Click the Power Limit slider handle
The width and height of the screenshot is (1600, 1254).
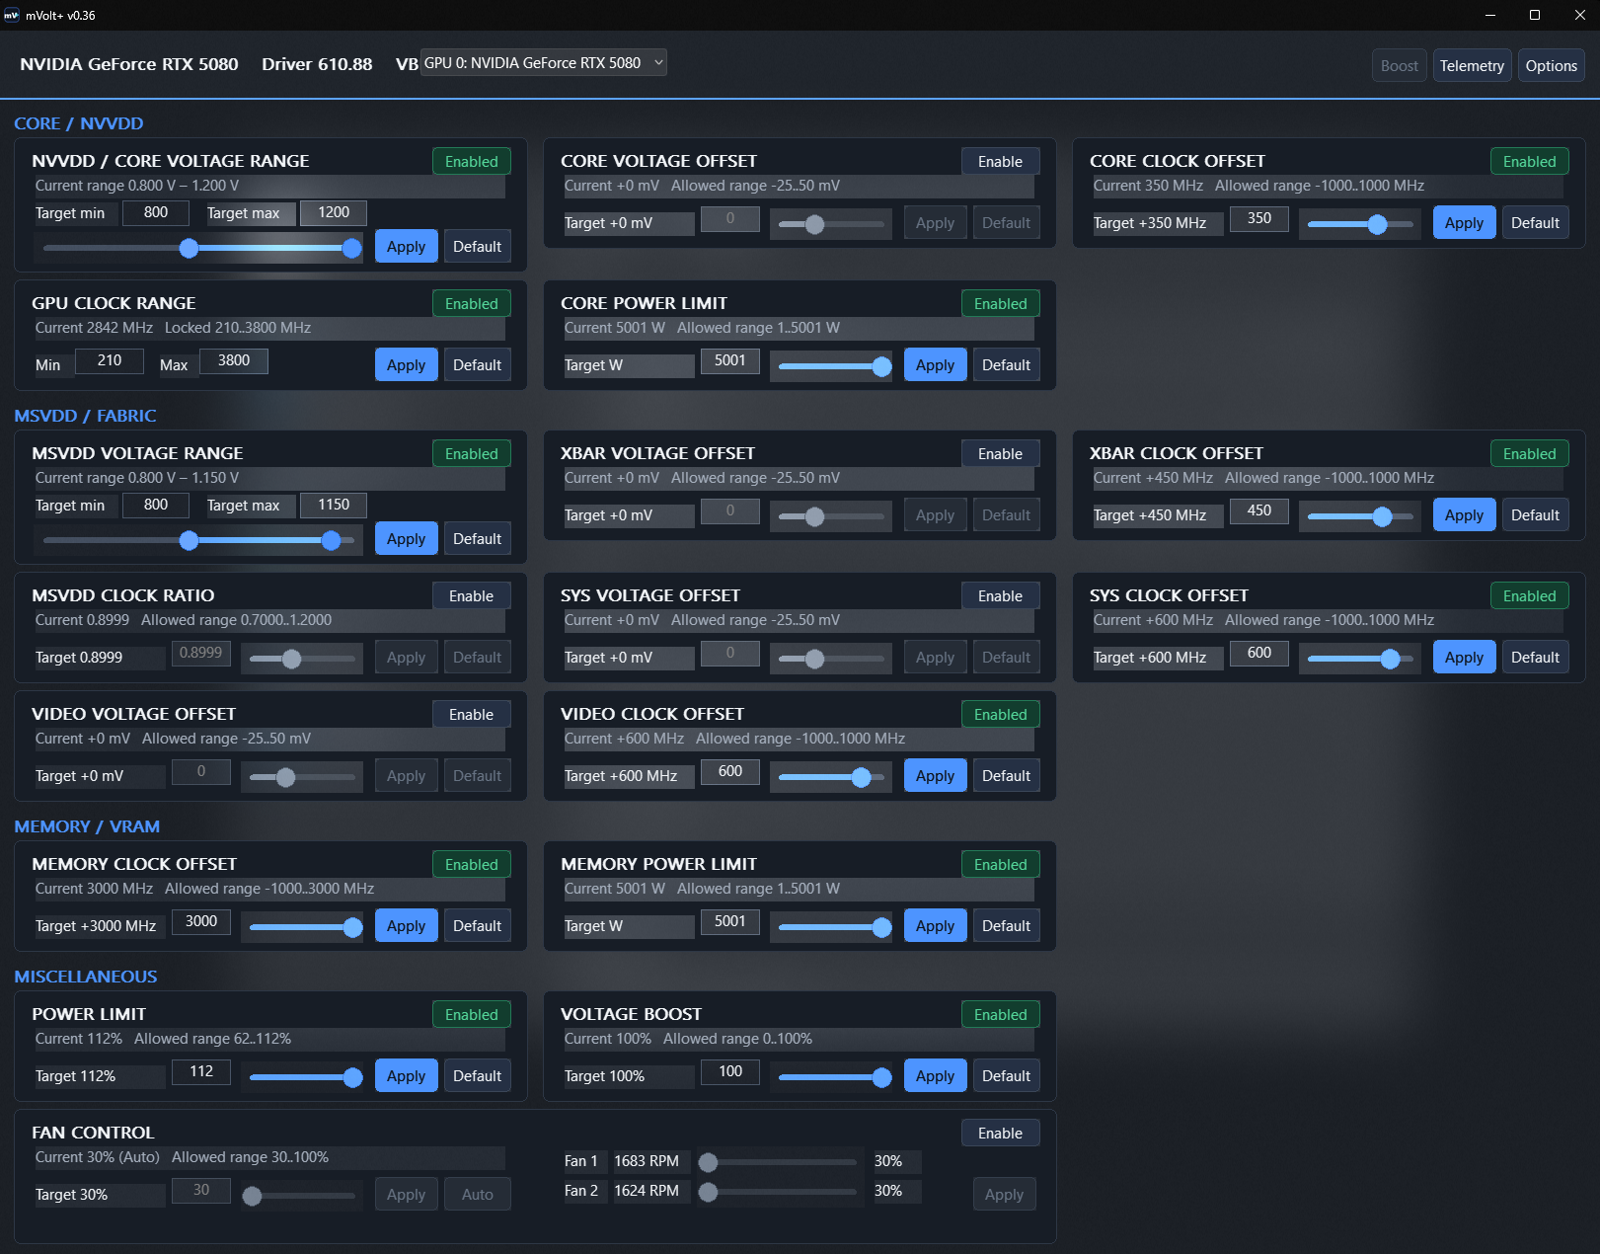tap(352, 1077)
